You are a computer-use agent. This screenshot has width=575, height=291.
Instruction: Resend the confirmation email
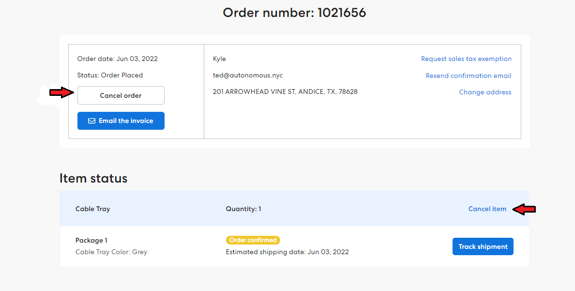[468, 76]
